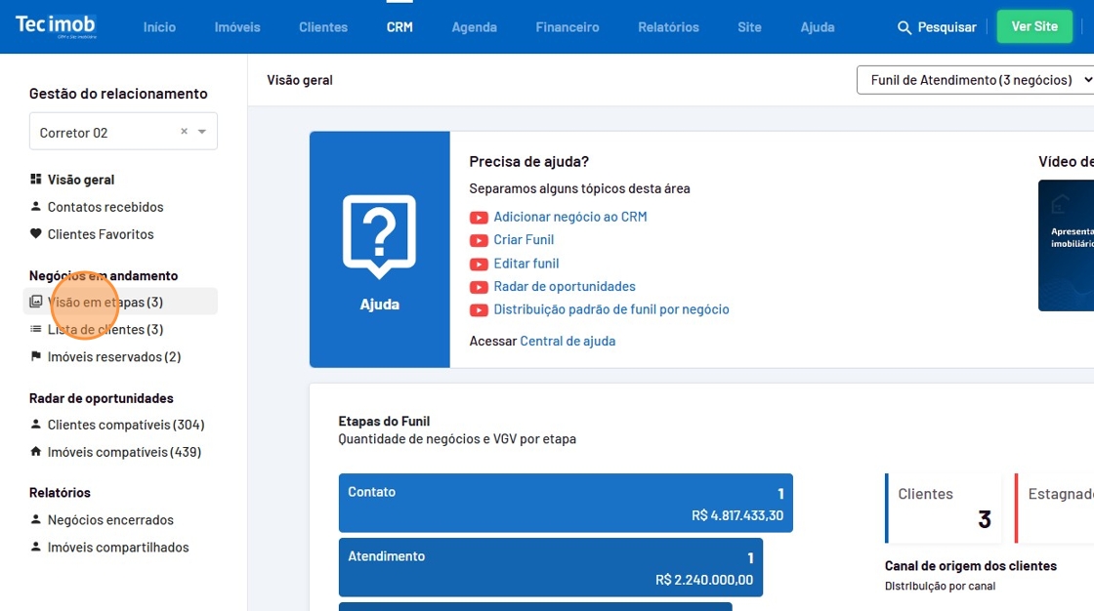Viewport: 1094px width, 611px height.
Task: Open the Relatórios menu item
Action: pyautogui.click(x=668, y=27)
